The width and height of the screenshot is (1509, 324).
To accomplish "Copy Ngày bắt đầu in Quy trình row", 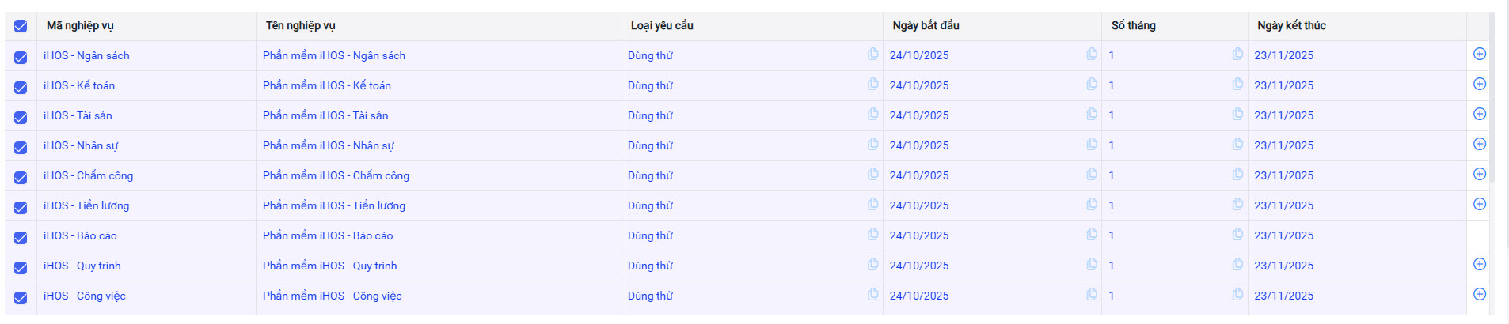I will 1091,265.
